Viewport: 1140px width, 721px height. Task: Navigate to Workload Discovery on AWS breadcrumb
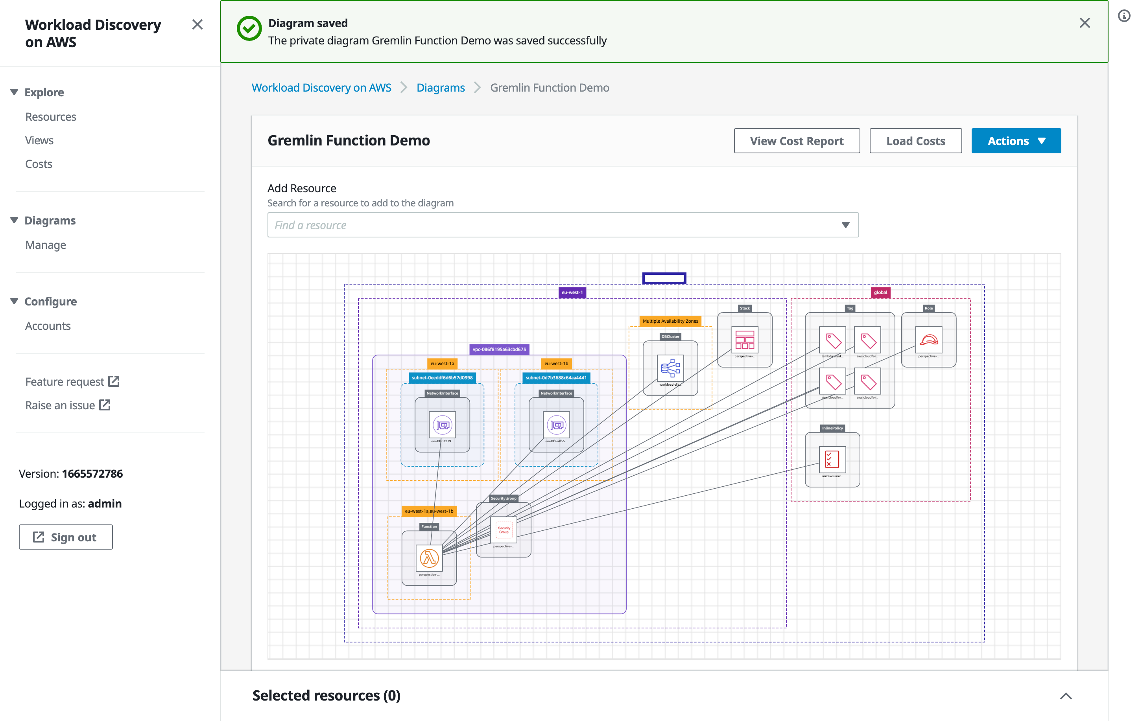click(x=321, y=88)
